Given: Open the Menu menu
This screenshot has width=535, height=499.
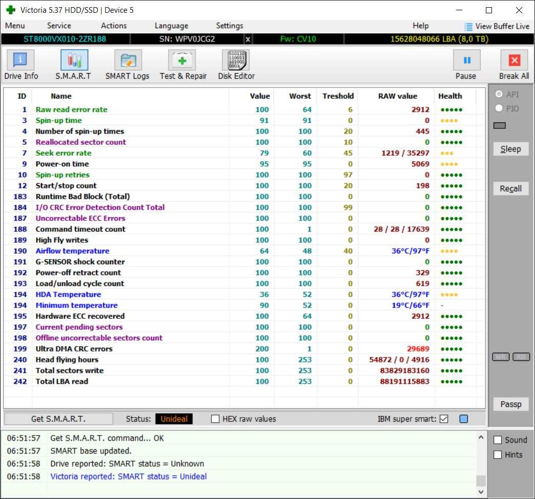Looking at the screenshot, I should pos(15,26).
